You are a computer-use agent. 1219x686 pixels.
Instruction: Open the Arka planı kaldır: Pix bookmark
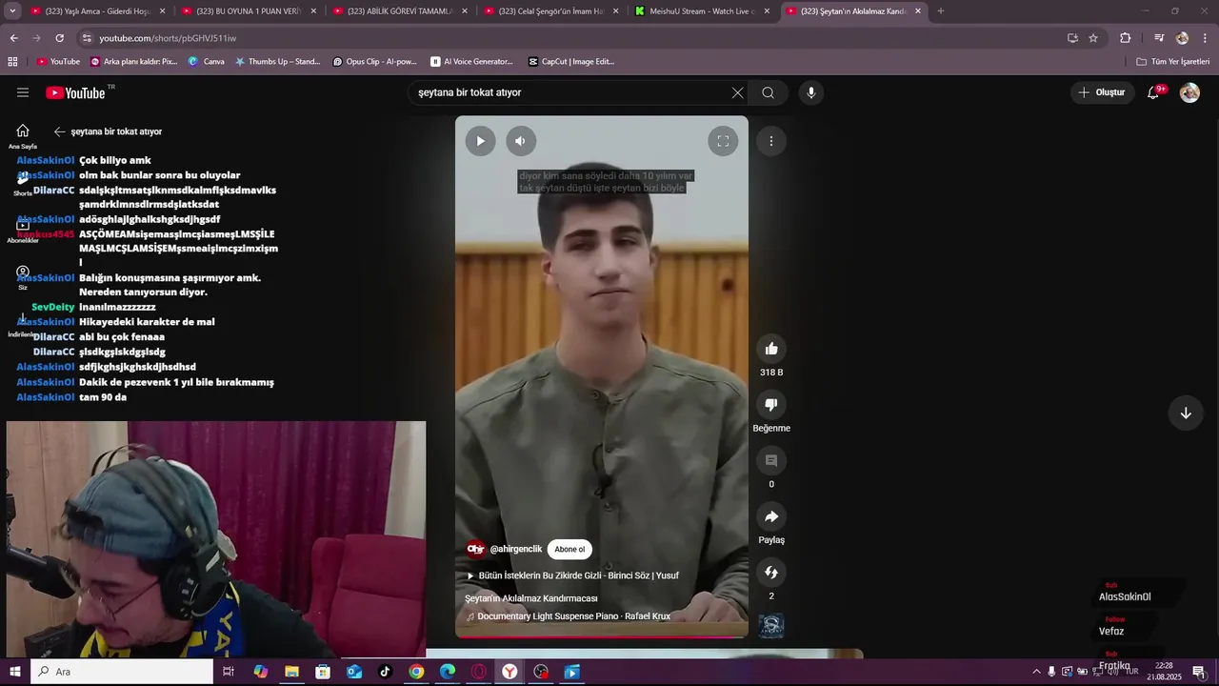click(x=133, y=62)
